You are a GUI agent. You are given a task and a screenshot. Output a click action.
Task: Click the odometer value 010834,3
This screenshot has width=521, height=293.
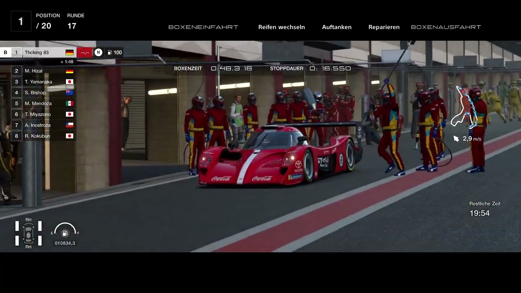65,243
